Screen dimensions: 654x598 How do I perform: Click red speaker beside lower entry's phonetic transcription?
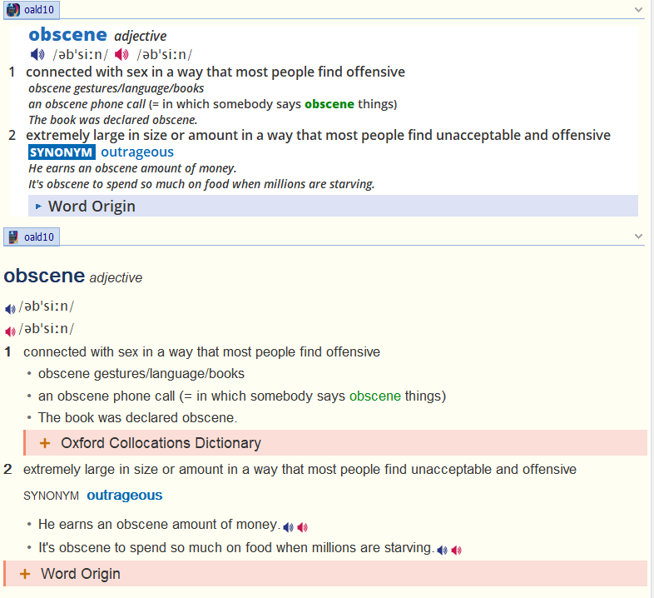[10, 331]
